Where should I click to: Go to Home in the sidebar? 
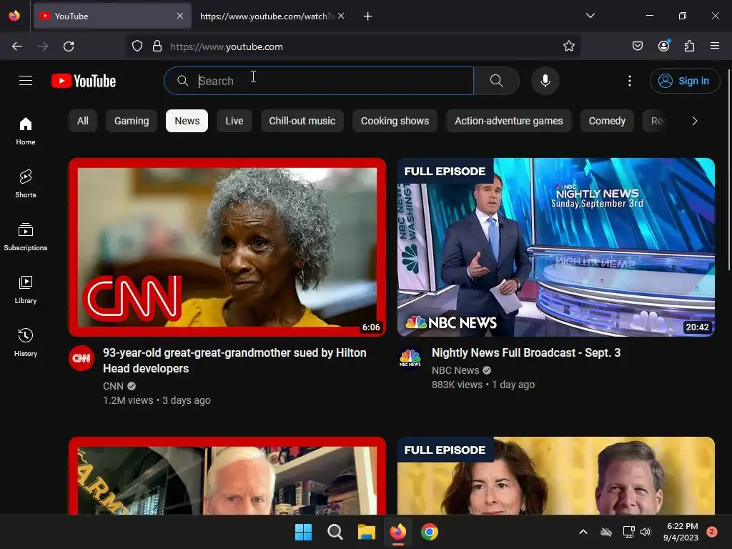tap(26, 132)
